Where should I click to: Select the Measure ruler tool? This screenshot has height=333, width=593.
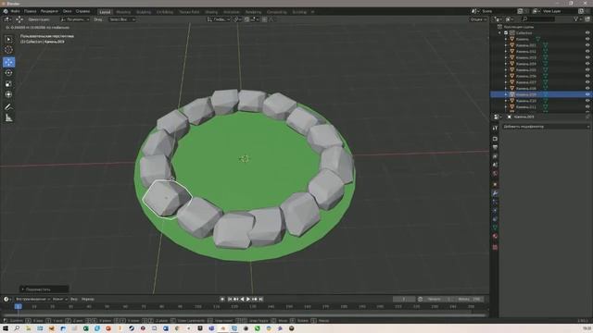tap(8, 118)
